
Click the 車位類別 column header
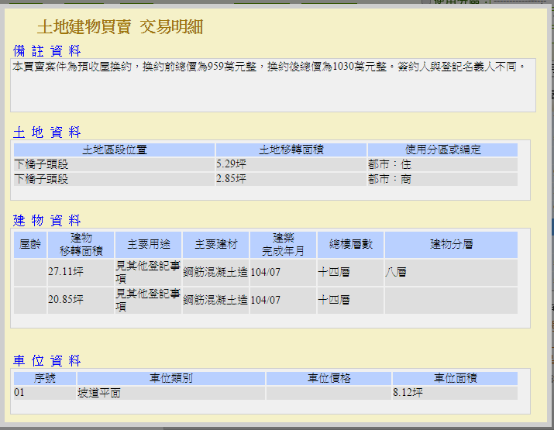coord(171,378)
